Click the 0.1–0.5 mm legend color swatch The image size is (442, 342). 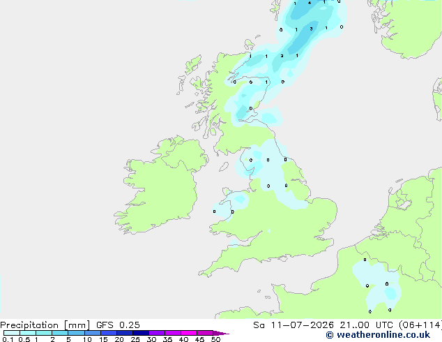12,333
